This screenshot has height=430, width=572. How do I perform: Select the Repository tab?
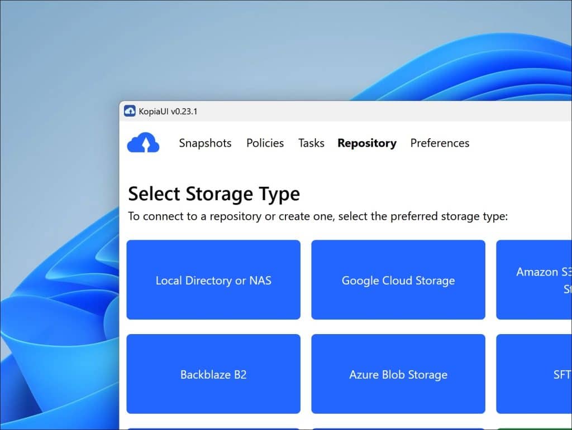(366, 143)
